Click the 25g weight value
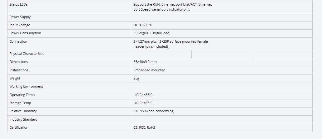This screenshot has height=139, width=322. tap(136, 78)
